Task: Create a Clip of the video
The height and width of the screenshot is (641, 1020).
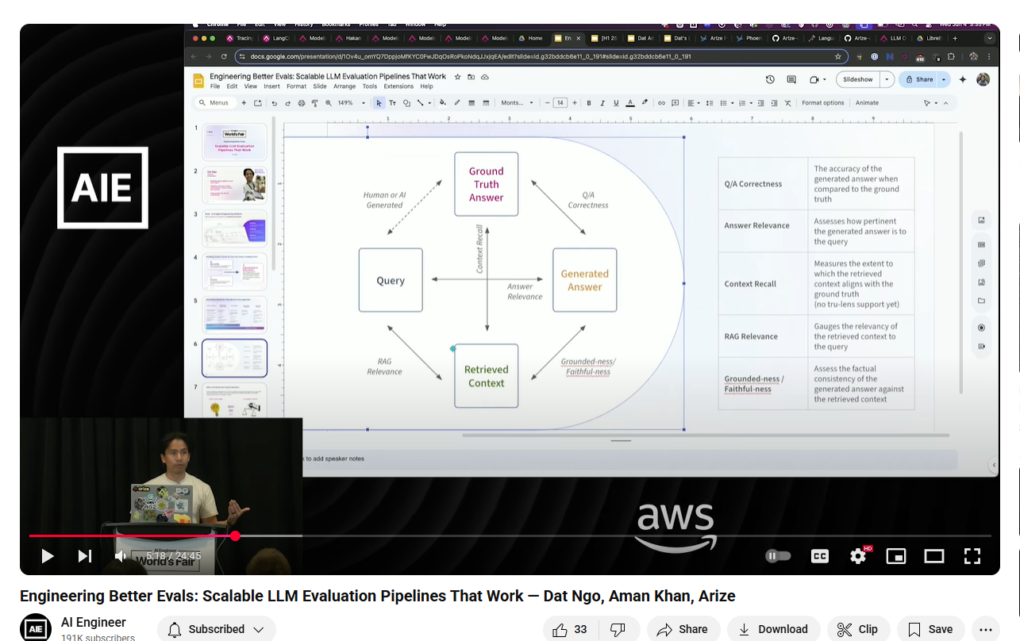Action: coord(858,629)
